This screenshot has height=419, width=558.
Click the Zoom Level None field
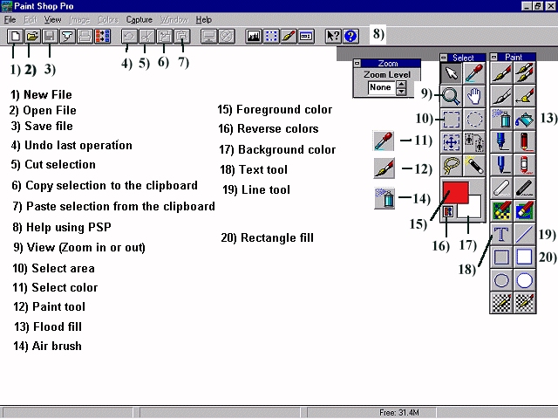382,87
